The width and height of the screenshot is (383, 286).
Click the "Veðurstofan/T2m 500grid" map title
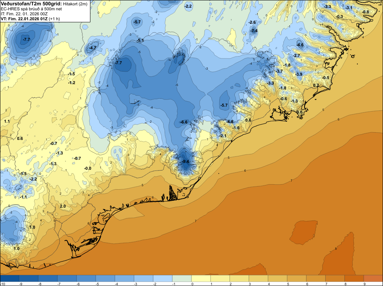(x=31, y=4)
